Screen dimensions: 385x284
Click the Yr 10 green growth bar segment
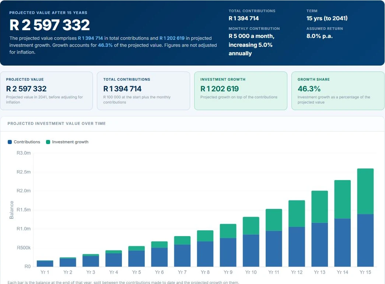251,225
